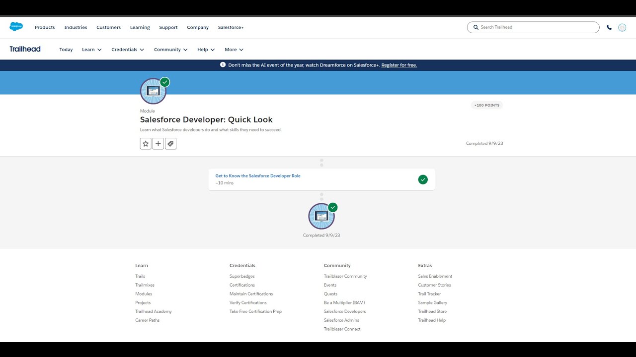Image resolution: width=636 pixels, height=357 pixels.
Task: Open the Industries menu
Action: tap(76, 27)
